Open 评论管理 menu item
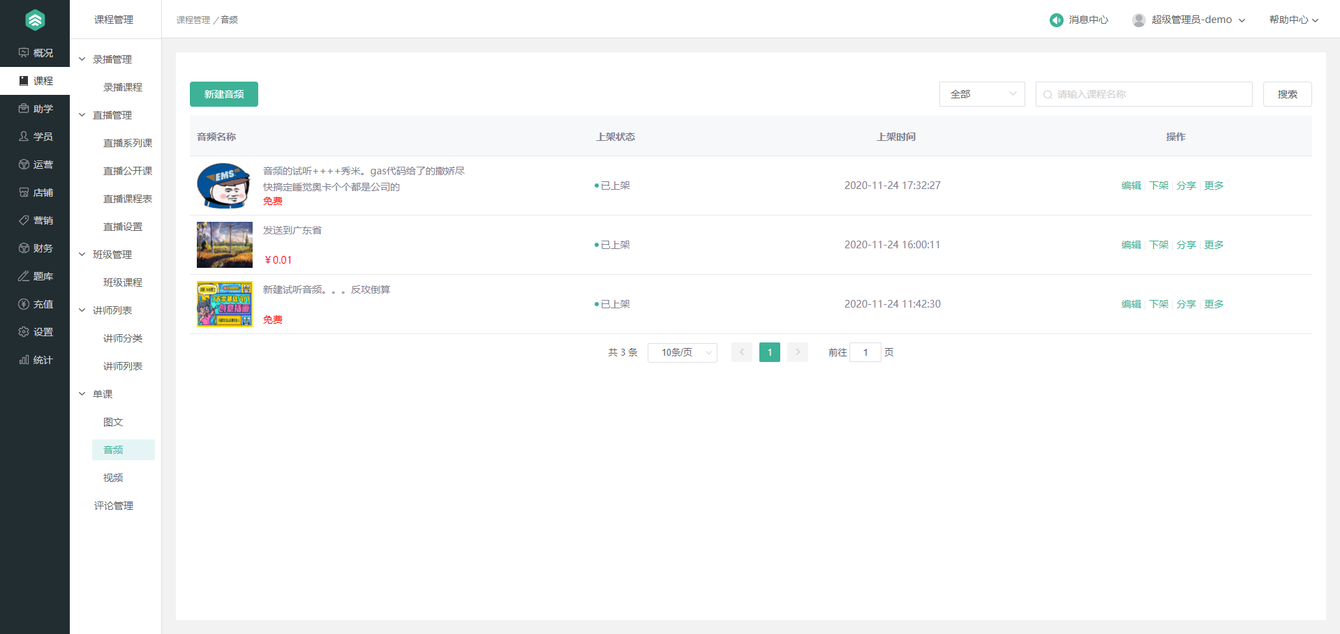 [x=114, y=506]
